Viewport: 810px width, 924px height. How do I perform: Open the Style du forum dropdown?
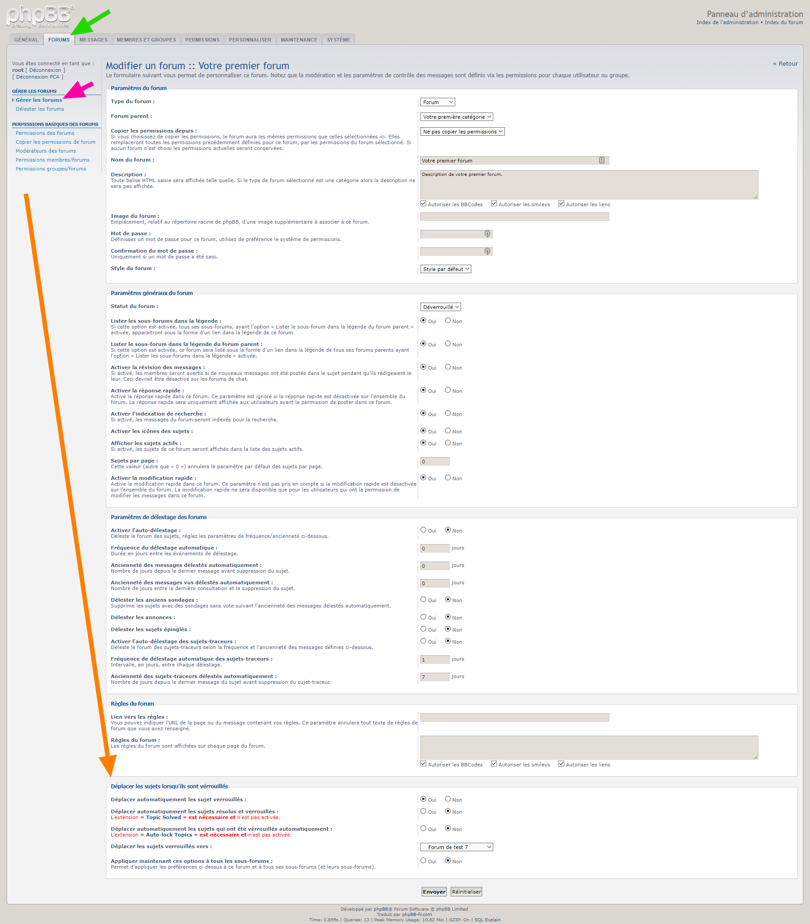pos(445,269)
